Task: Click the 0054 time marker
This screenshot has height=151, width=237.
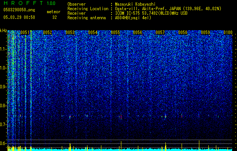Action: [x=93, y=32]
